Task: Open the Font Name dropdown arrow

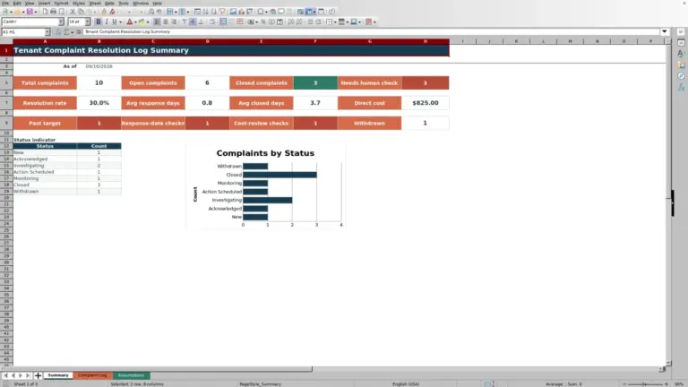Action: click(x=61, y=21)
